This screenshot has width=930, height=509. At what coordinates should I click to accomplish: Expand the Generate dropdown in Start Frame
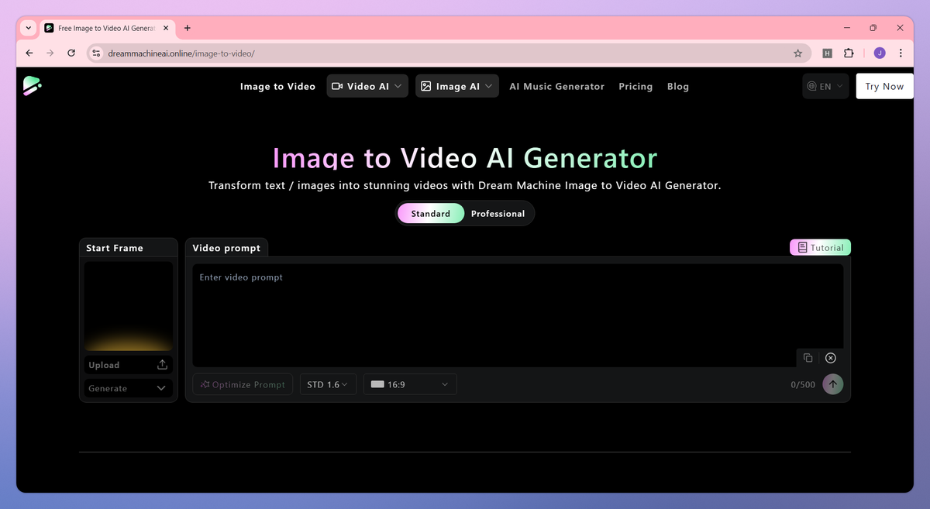point(129,388)
